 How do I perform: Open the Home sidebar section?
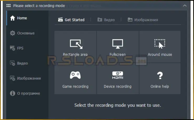point(27,18)
